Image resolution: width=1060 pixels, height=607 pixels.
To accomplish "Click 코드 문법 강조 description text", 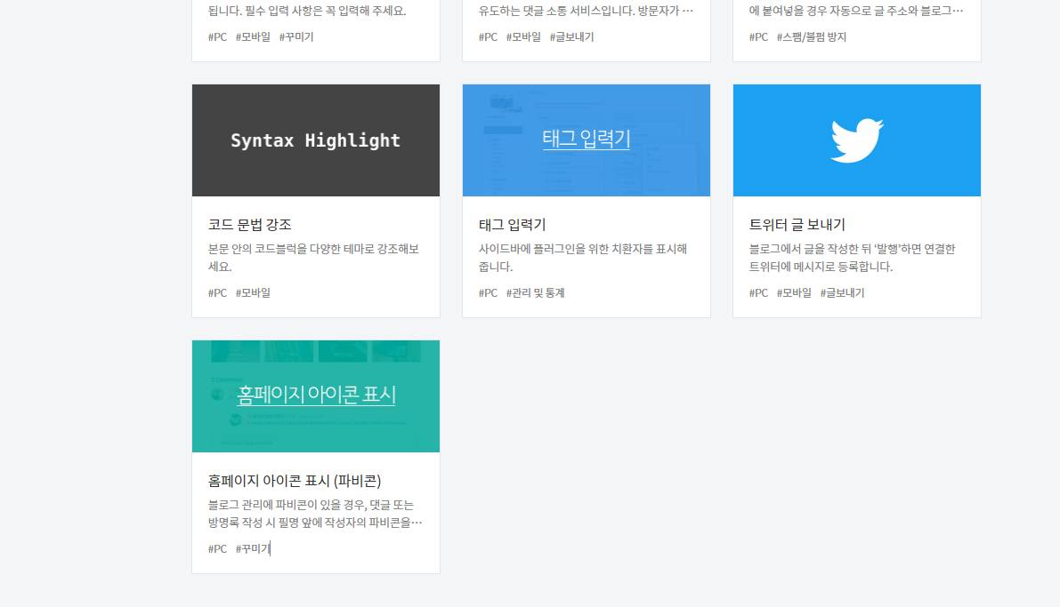I will (x=313, y=257).
